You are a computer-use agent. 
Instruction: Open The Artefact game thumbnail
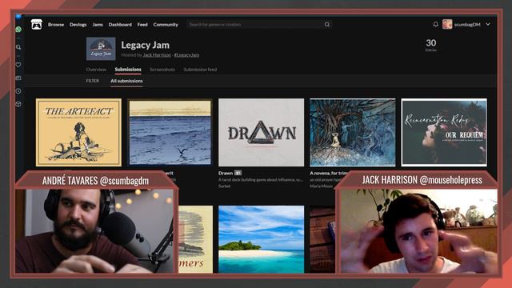point(78,132)
